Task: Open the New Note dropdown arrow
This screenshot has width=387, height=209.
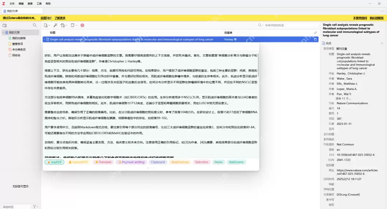Action: [76, 25]
